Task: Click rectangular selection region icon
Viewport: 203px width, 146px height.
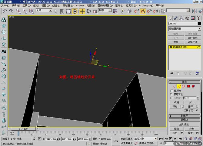Action: click(x=68, y=11)
